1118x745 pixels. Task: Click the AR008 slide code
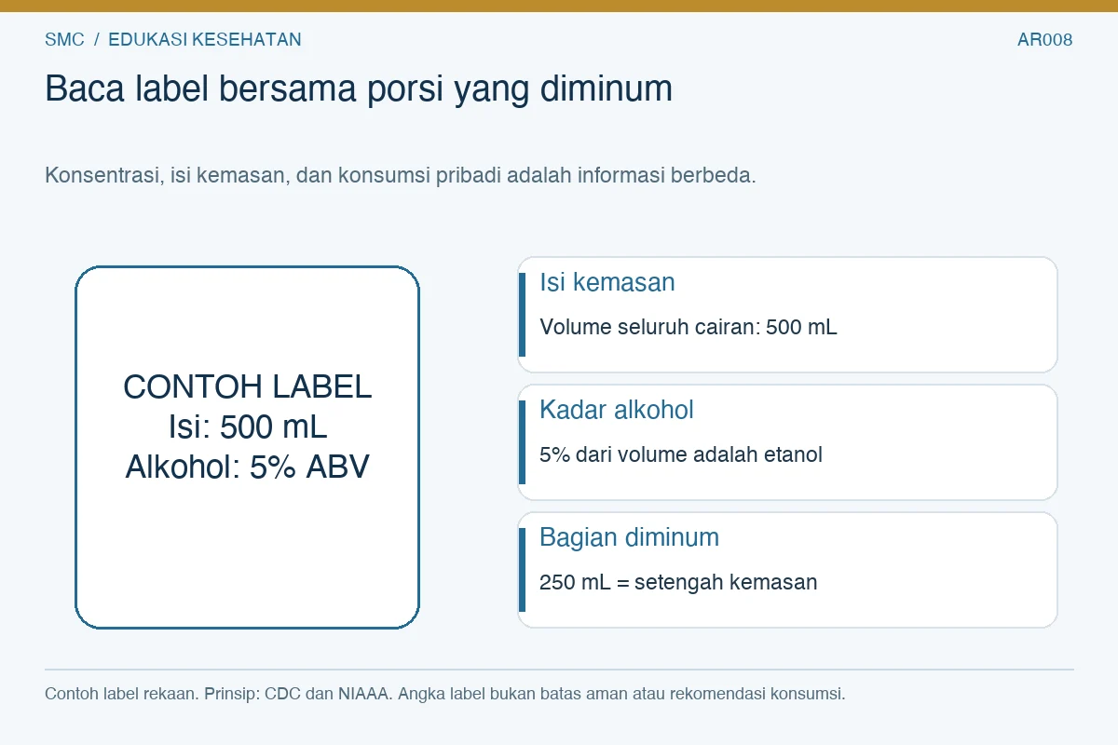pos(1044,40)
